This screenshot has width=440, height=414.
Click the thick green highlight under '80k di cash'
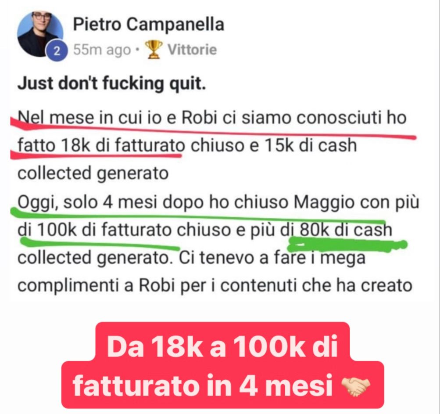[347, 245]
